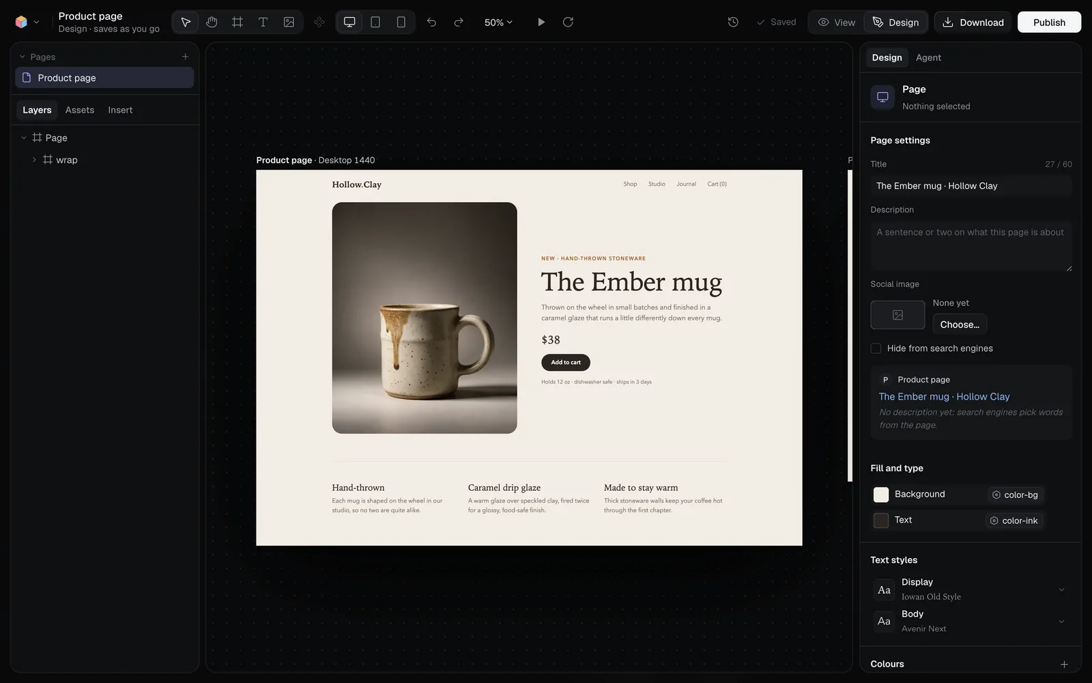Open the Layers tab
Screen dimensions: 1092x683
pos(37,110)
